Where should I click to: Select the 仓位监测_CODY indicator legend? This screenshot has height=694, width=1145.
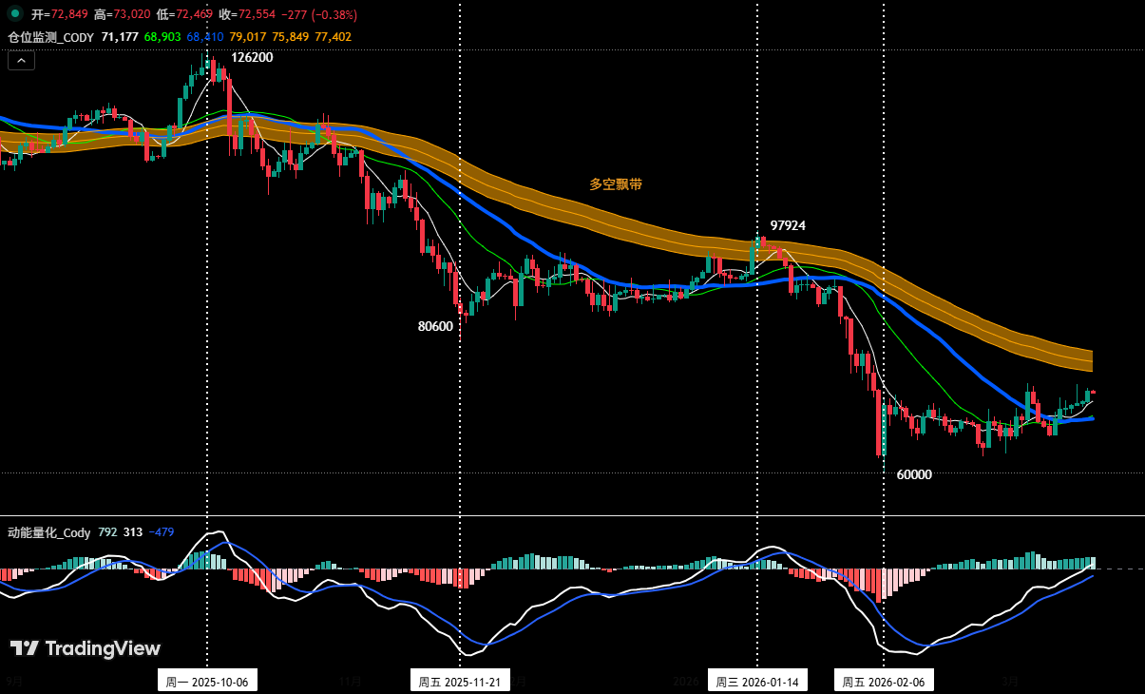[x=48, y=35]
